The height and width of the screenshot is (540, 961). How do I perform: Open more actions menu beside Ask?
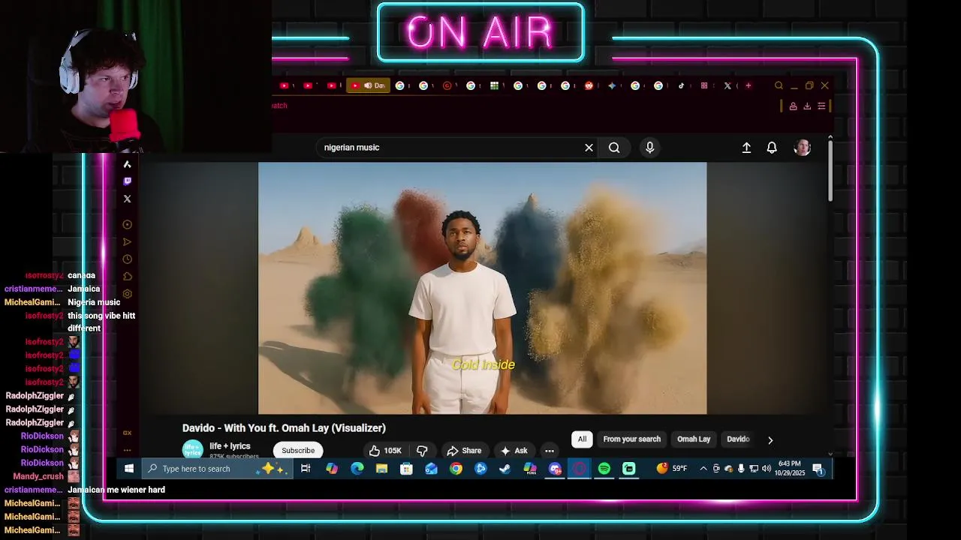(x=550, y=451)
